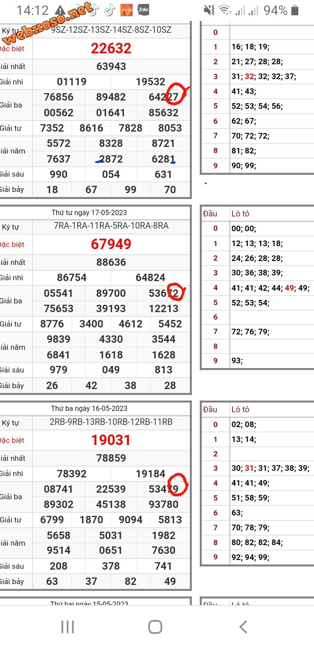314x647 pixels.
Task: Tap the circled number 53672
Action: coord(164,293)
